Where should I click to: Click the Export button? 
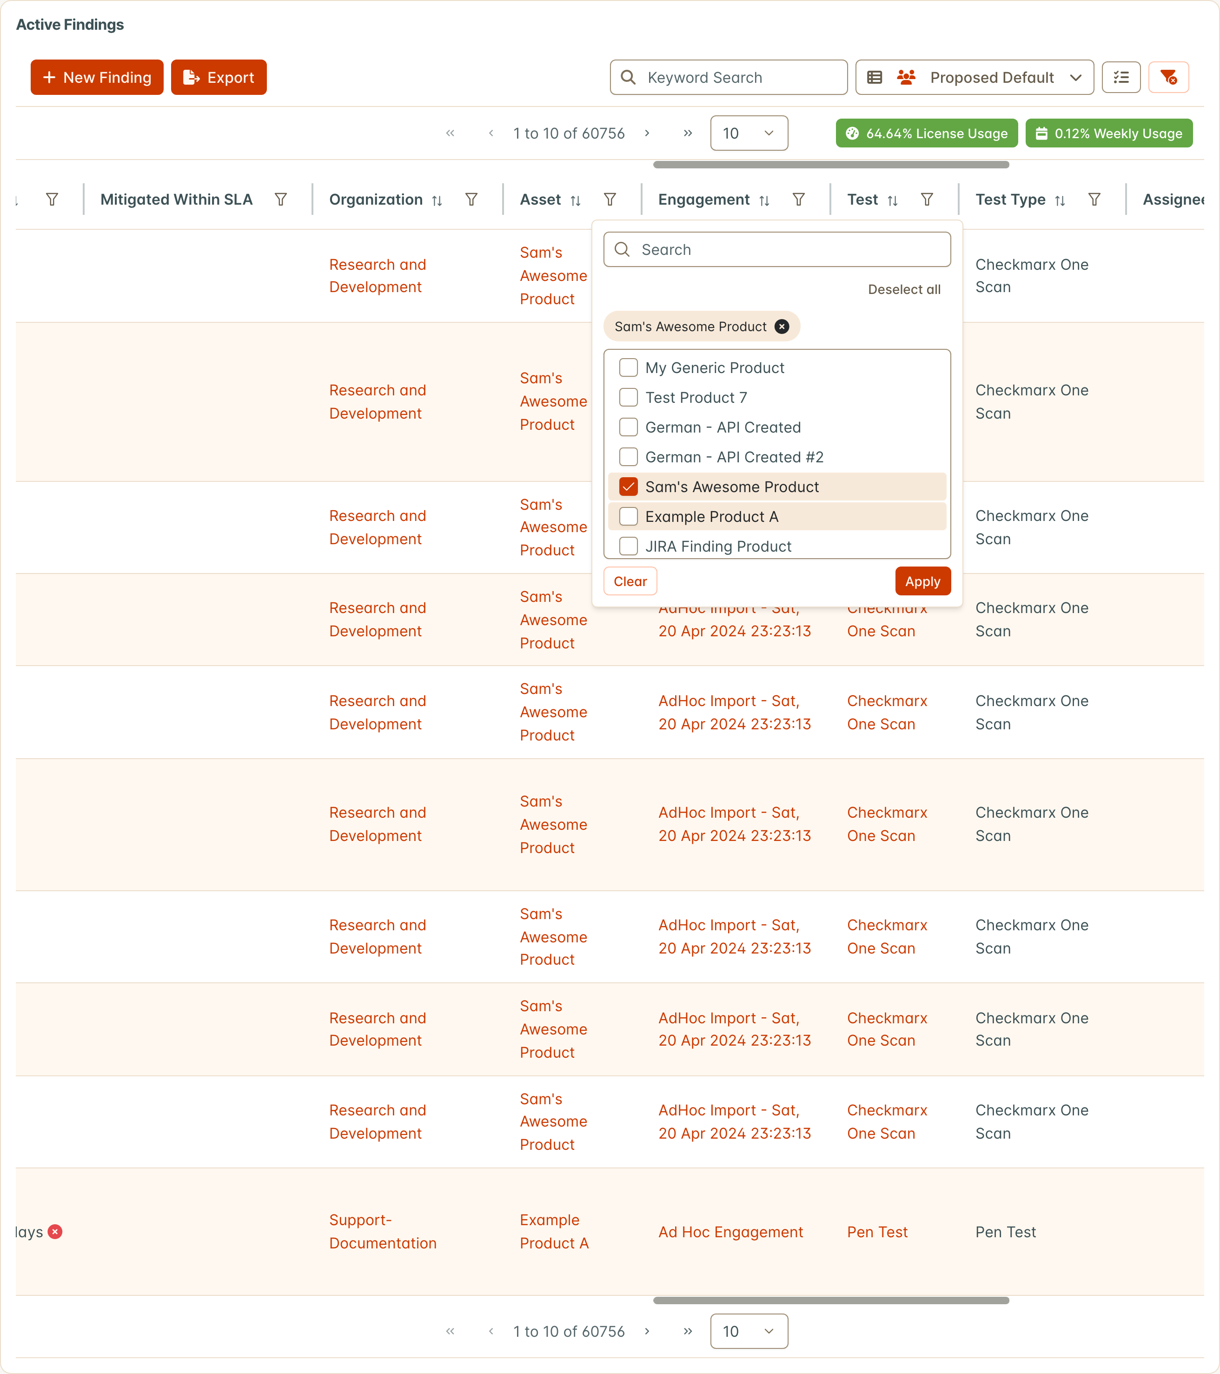click(219, 77)
